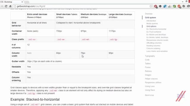Go to the Tables section
This screenshot has height=106, width=190.
[148, 64]
